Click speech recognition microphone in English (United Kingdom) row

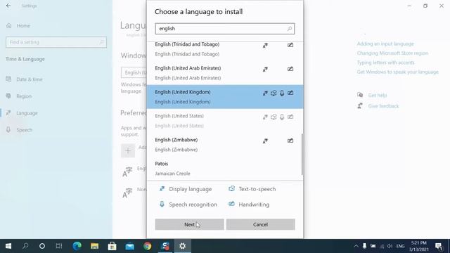(282, 93)
